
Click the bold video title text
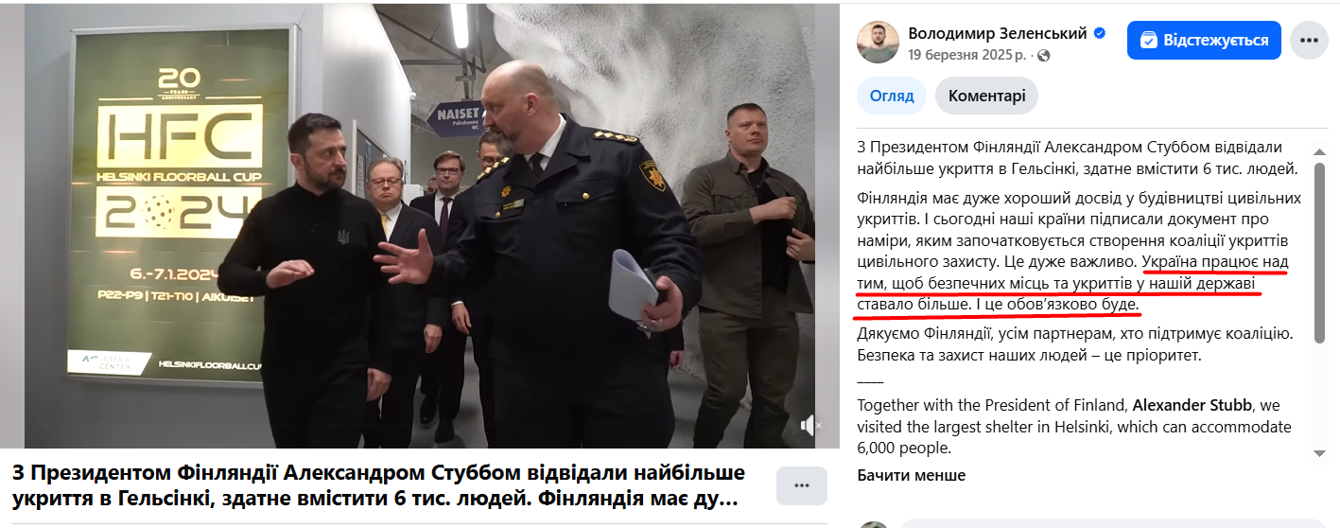[379, 484]
